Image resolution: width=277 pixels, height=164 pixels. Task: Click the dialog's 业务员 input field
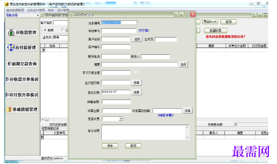click(x=166, y=39)
